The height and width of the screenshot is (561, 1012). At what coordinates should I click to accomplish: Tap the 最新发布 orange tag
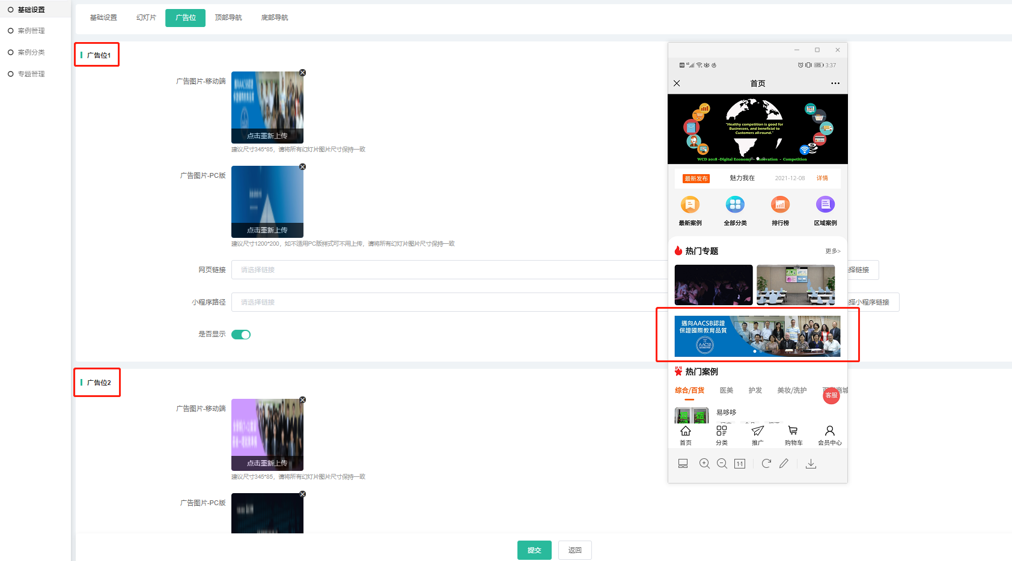696,178
